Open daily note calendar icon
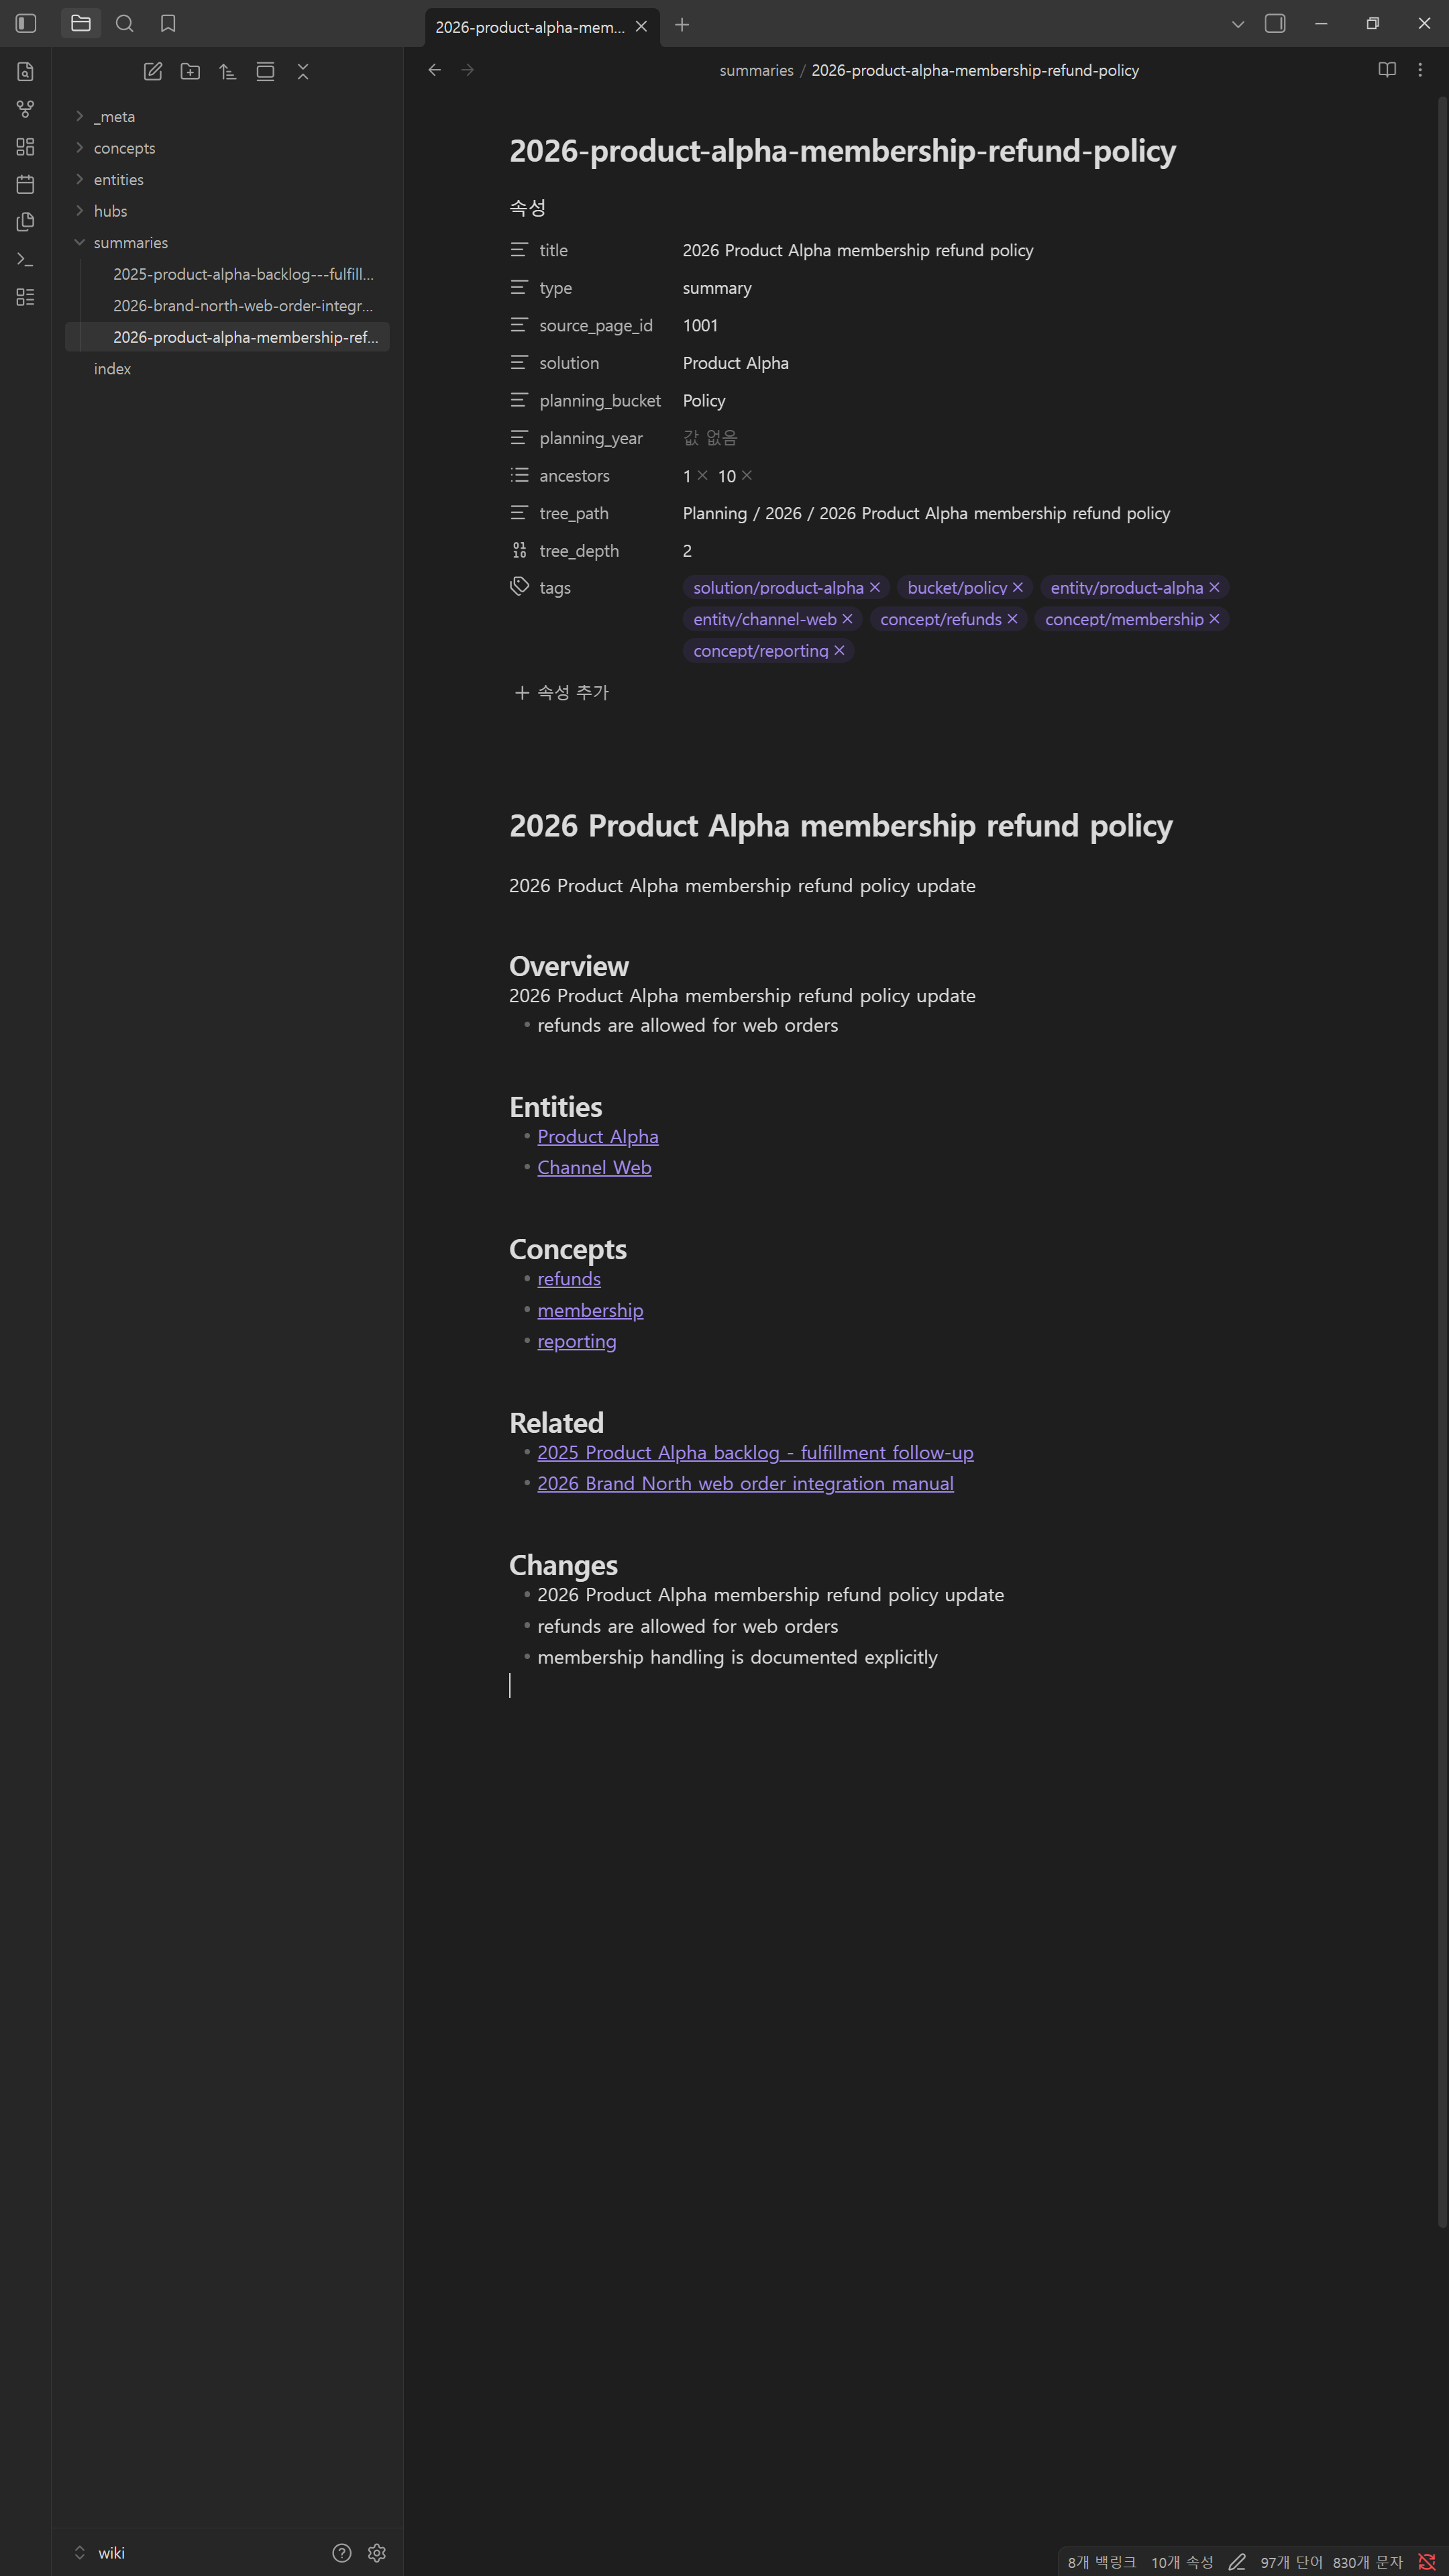Image resolution: width=1449 pixels, height=2576 pixels. pos(26,184)
